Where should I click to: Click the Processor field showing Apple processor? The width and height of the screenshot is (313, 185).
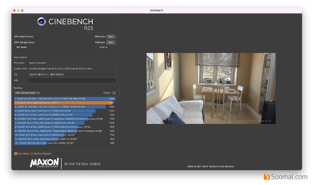pos(72,63)
